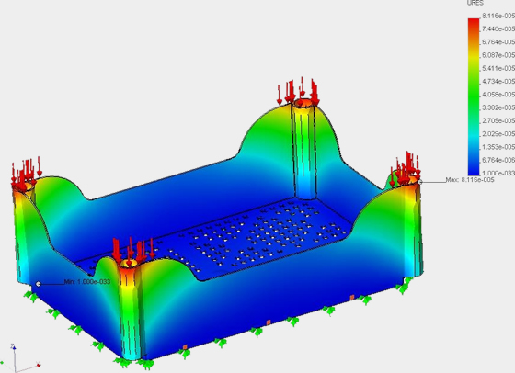Select legend top value 8.116e-005
This screenshot has width=515, height=373.
point(498,16)
